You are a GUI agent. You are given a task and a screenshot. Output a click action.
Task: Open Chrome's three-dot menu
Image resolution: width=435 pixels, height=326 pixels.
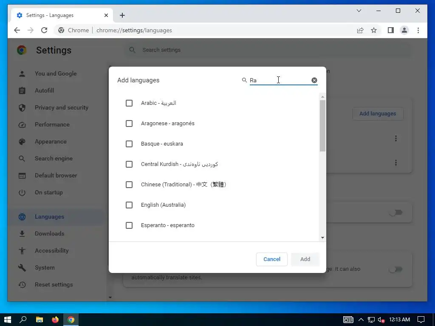pos(418,30)
